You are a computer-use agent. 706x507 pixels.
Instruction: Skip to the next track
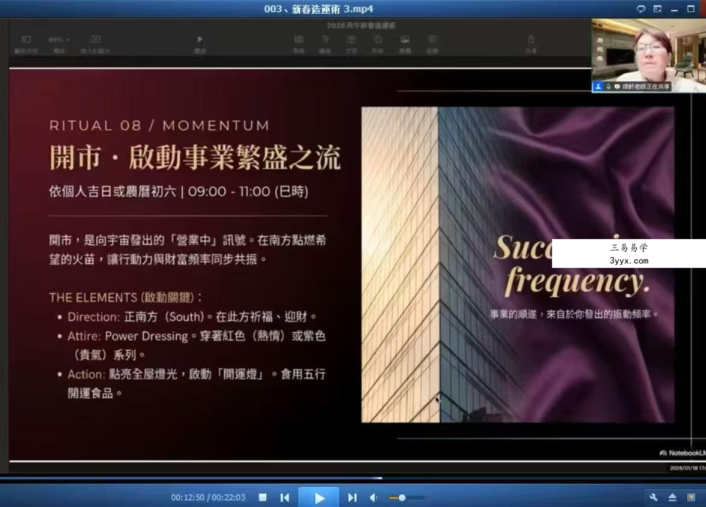pos(352,497)
